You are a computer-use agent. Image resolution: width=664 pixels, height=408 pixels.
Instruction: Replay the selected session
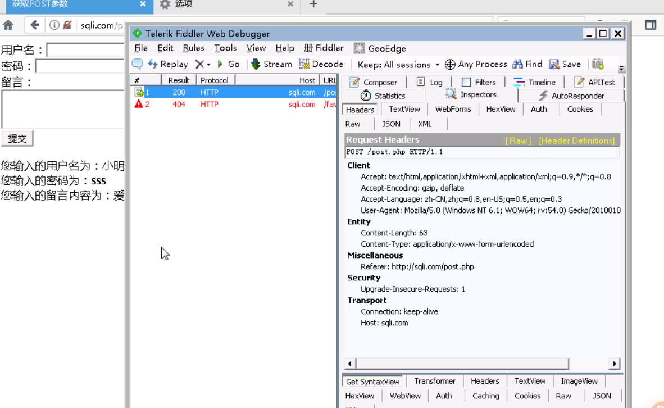(x=168, y=64)
